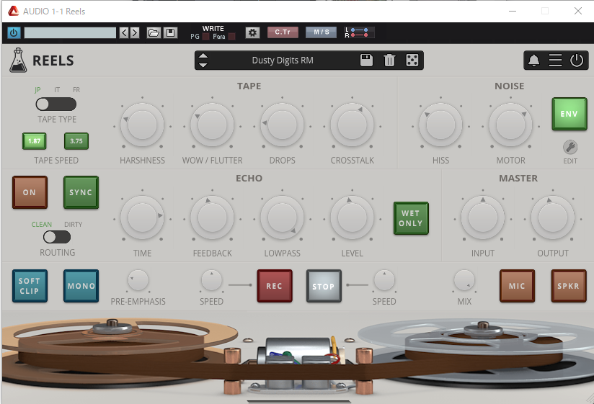The image size is (594, 404).
Task: Select the previous preset arrow in host bar
Action: pyautogui.click(x=124, y=33)
